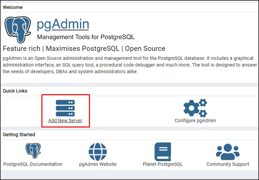Follow the "Planet PostgreSQL" text link
259x180 pixels.
(x=163, y=164)
